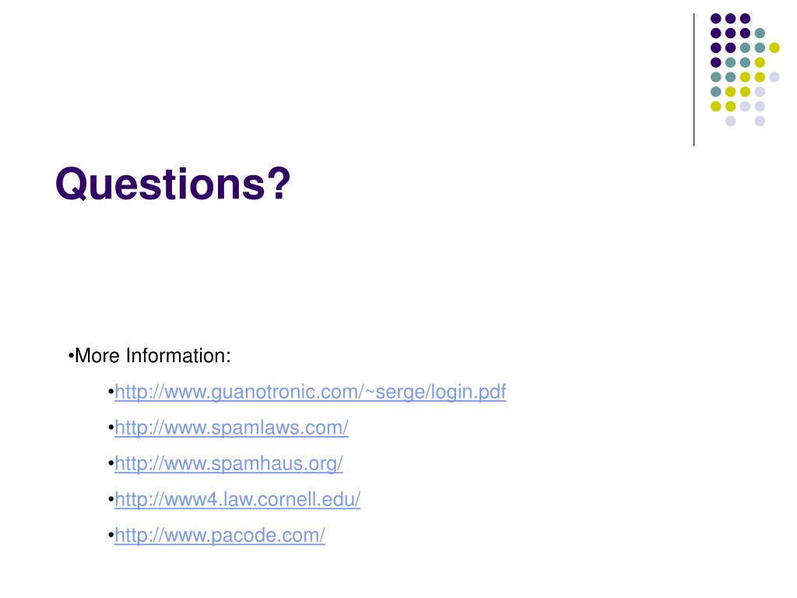Screen dimensions: 797x598
Task: Click the yellow dot ending the third dot row
Action: pyautogui.click(x=774, y=47)
